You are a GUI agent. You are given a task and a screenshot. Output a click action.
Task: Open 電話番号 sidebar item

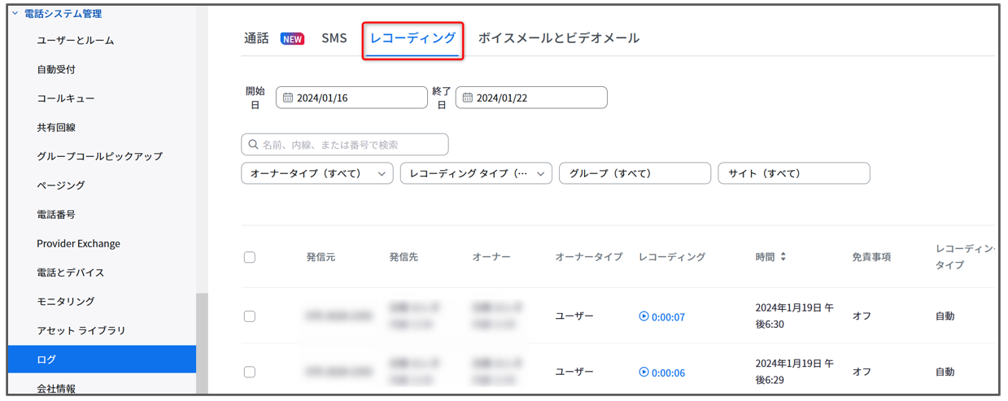56,214
